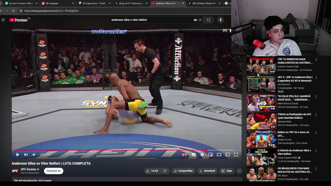Open options for UFC 5 GSP video

(316, 78)
